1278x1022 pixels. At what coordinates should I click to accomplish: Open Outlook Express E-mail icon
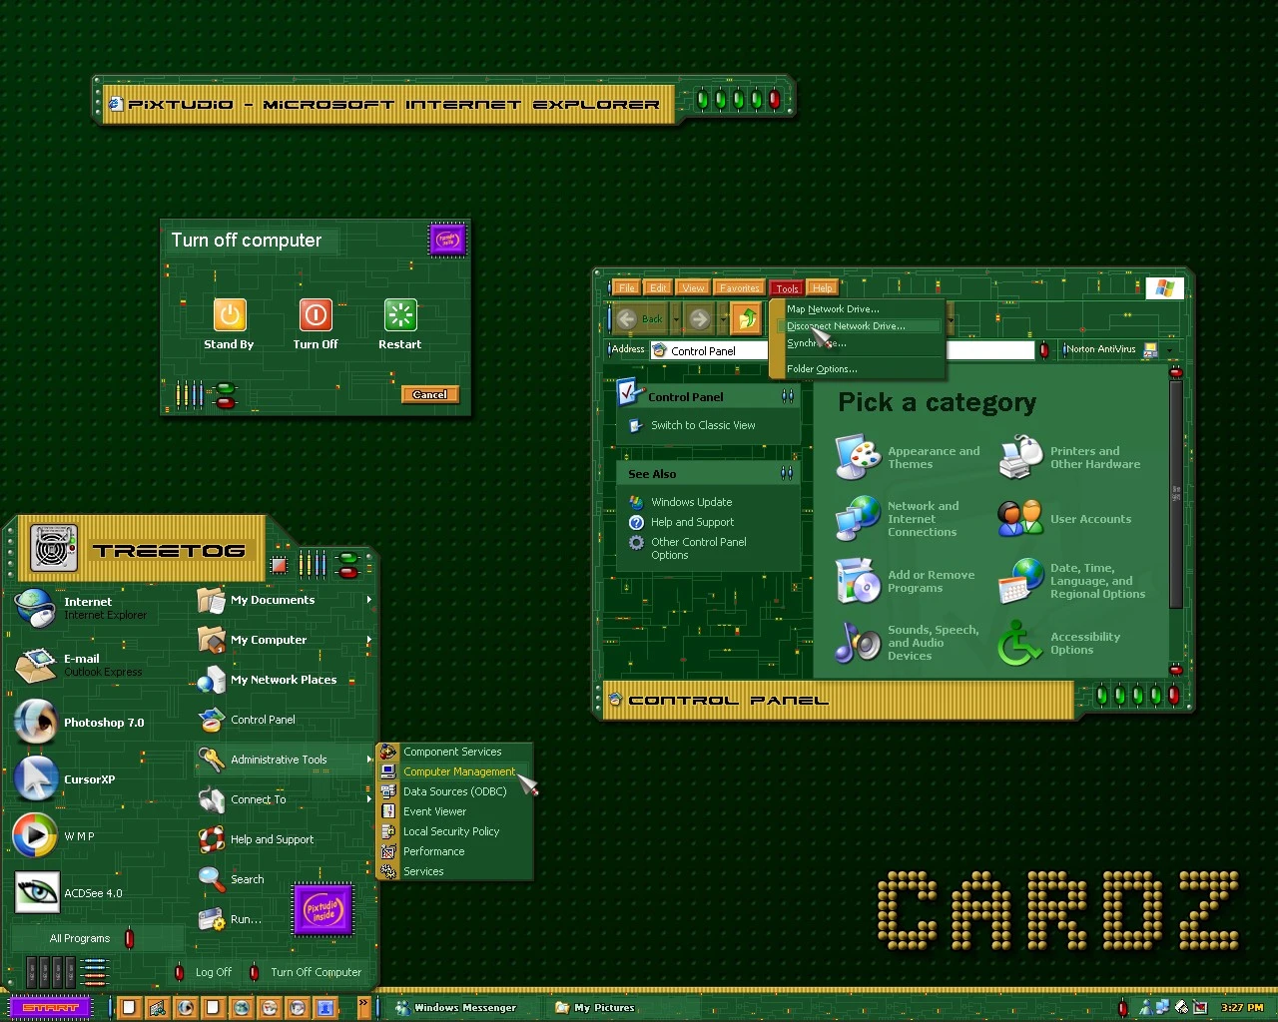coord(36,664)
